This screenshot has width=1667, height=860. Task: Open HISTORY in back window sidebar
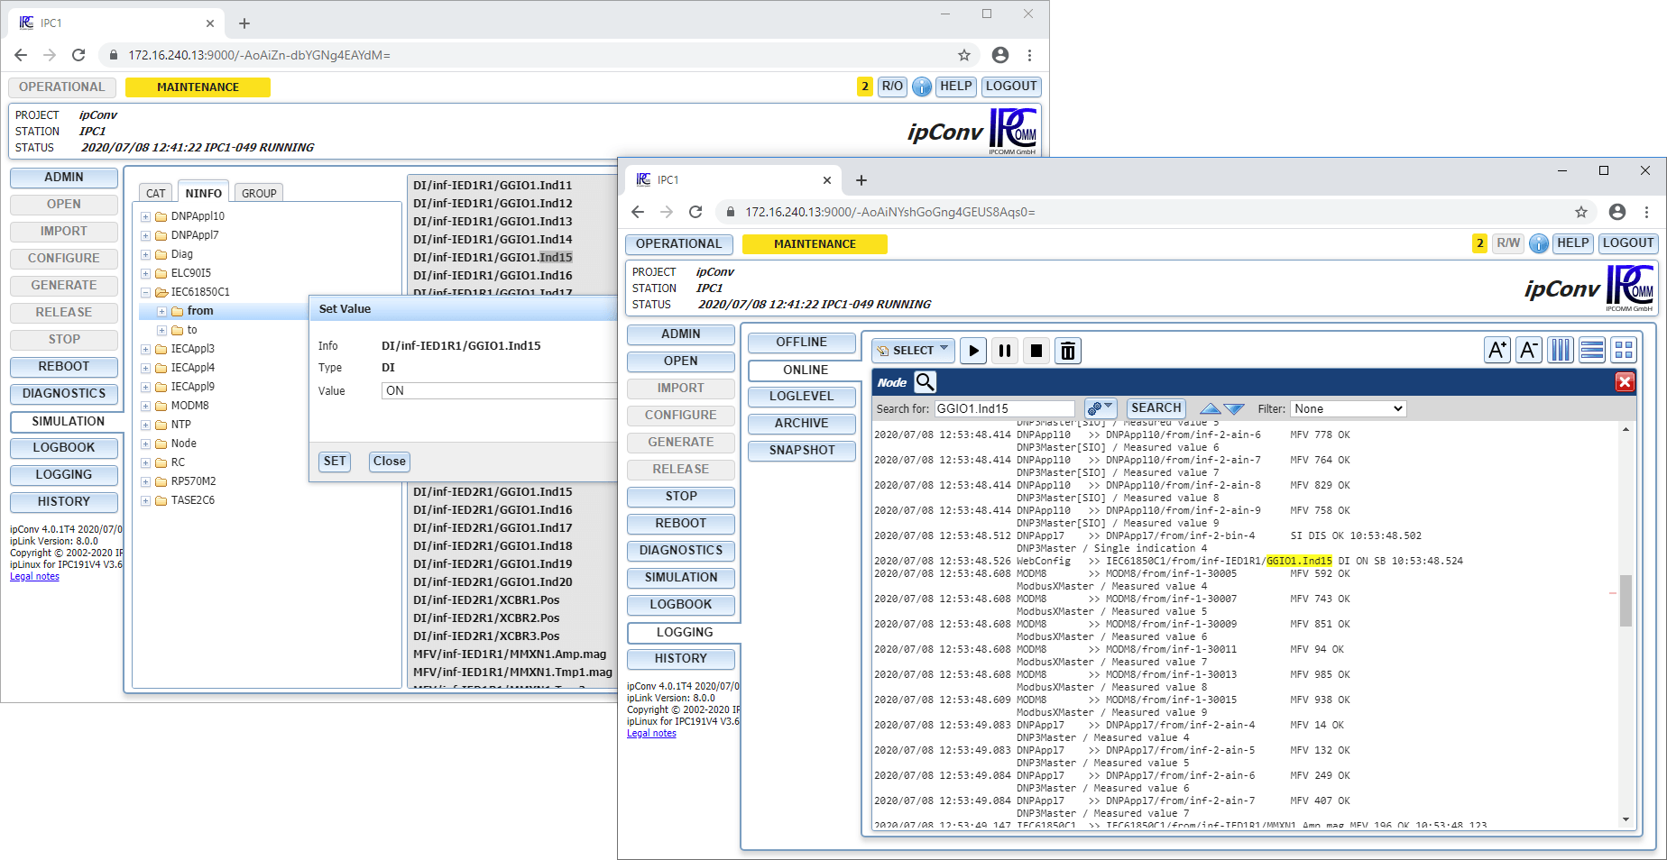64,502
